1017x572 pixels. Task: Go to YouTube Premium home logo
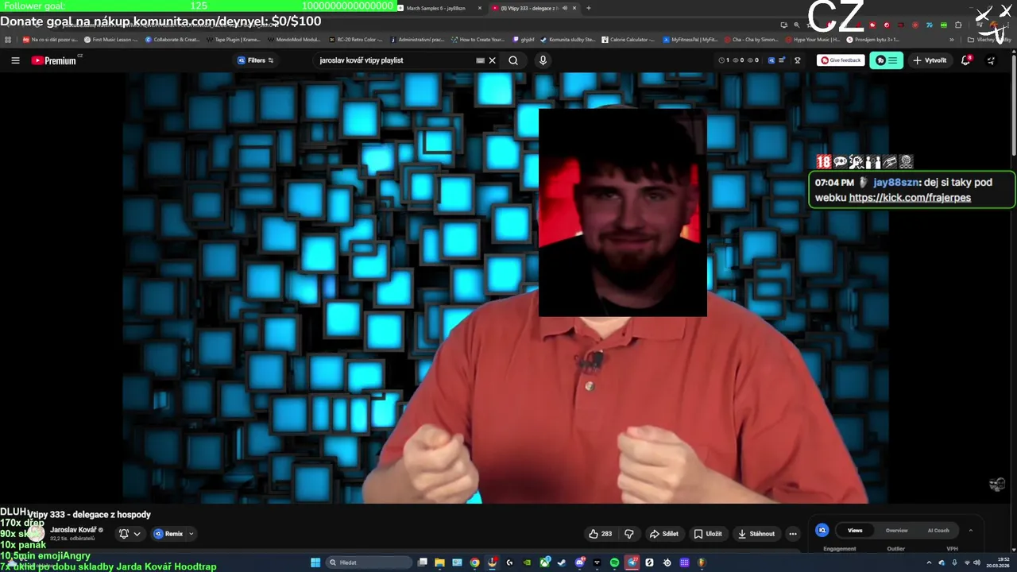(x=55, y=60)
